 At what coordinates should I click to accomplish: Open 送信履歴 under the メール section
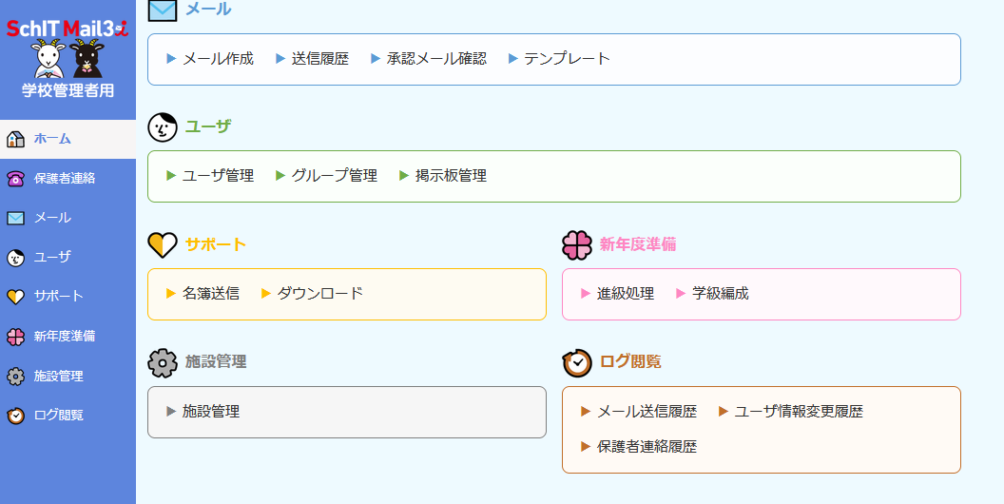319,59
